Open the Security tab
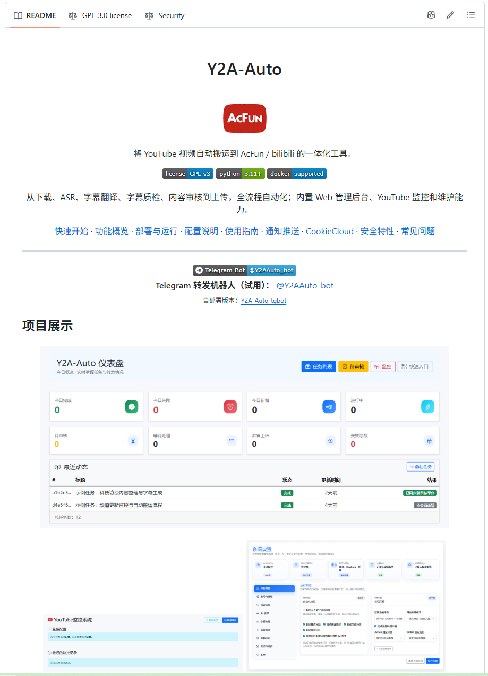Image resolution: width=488 pixels, height=676 pixels. point(165,15)
